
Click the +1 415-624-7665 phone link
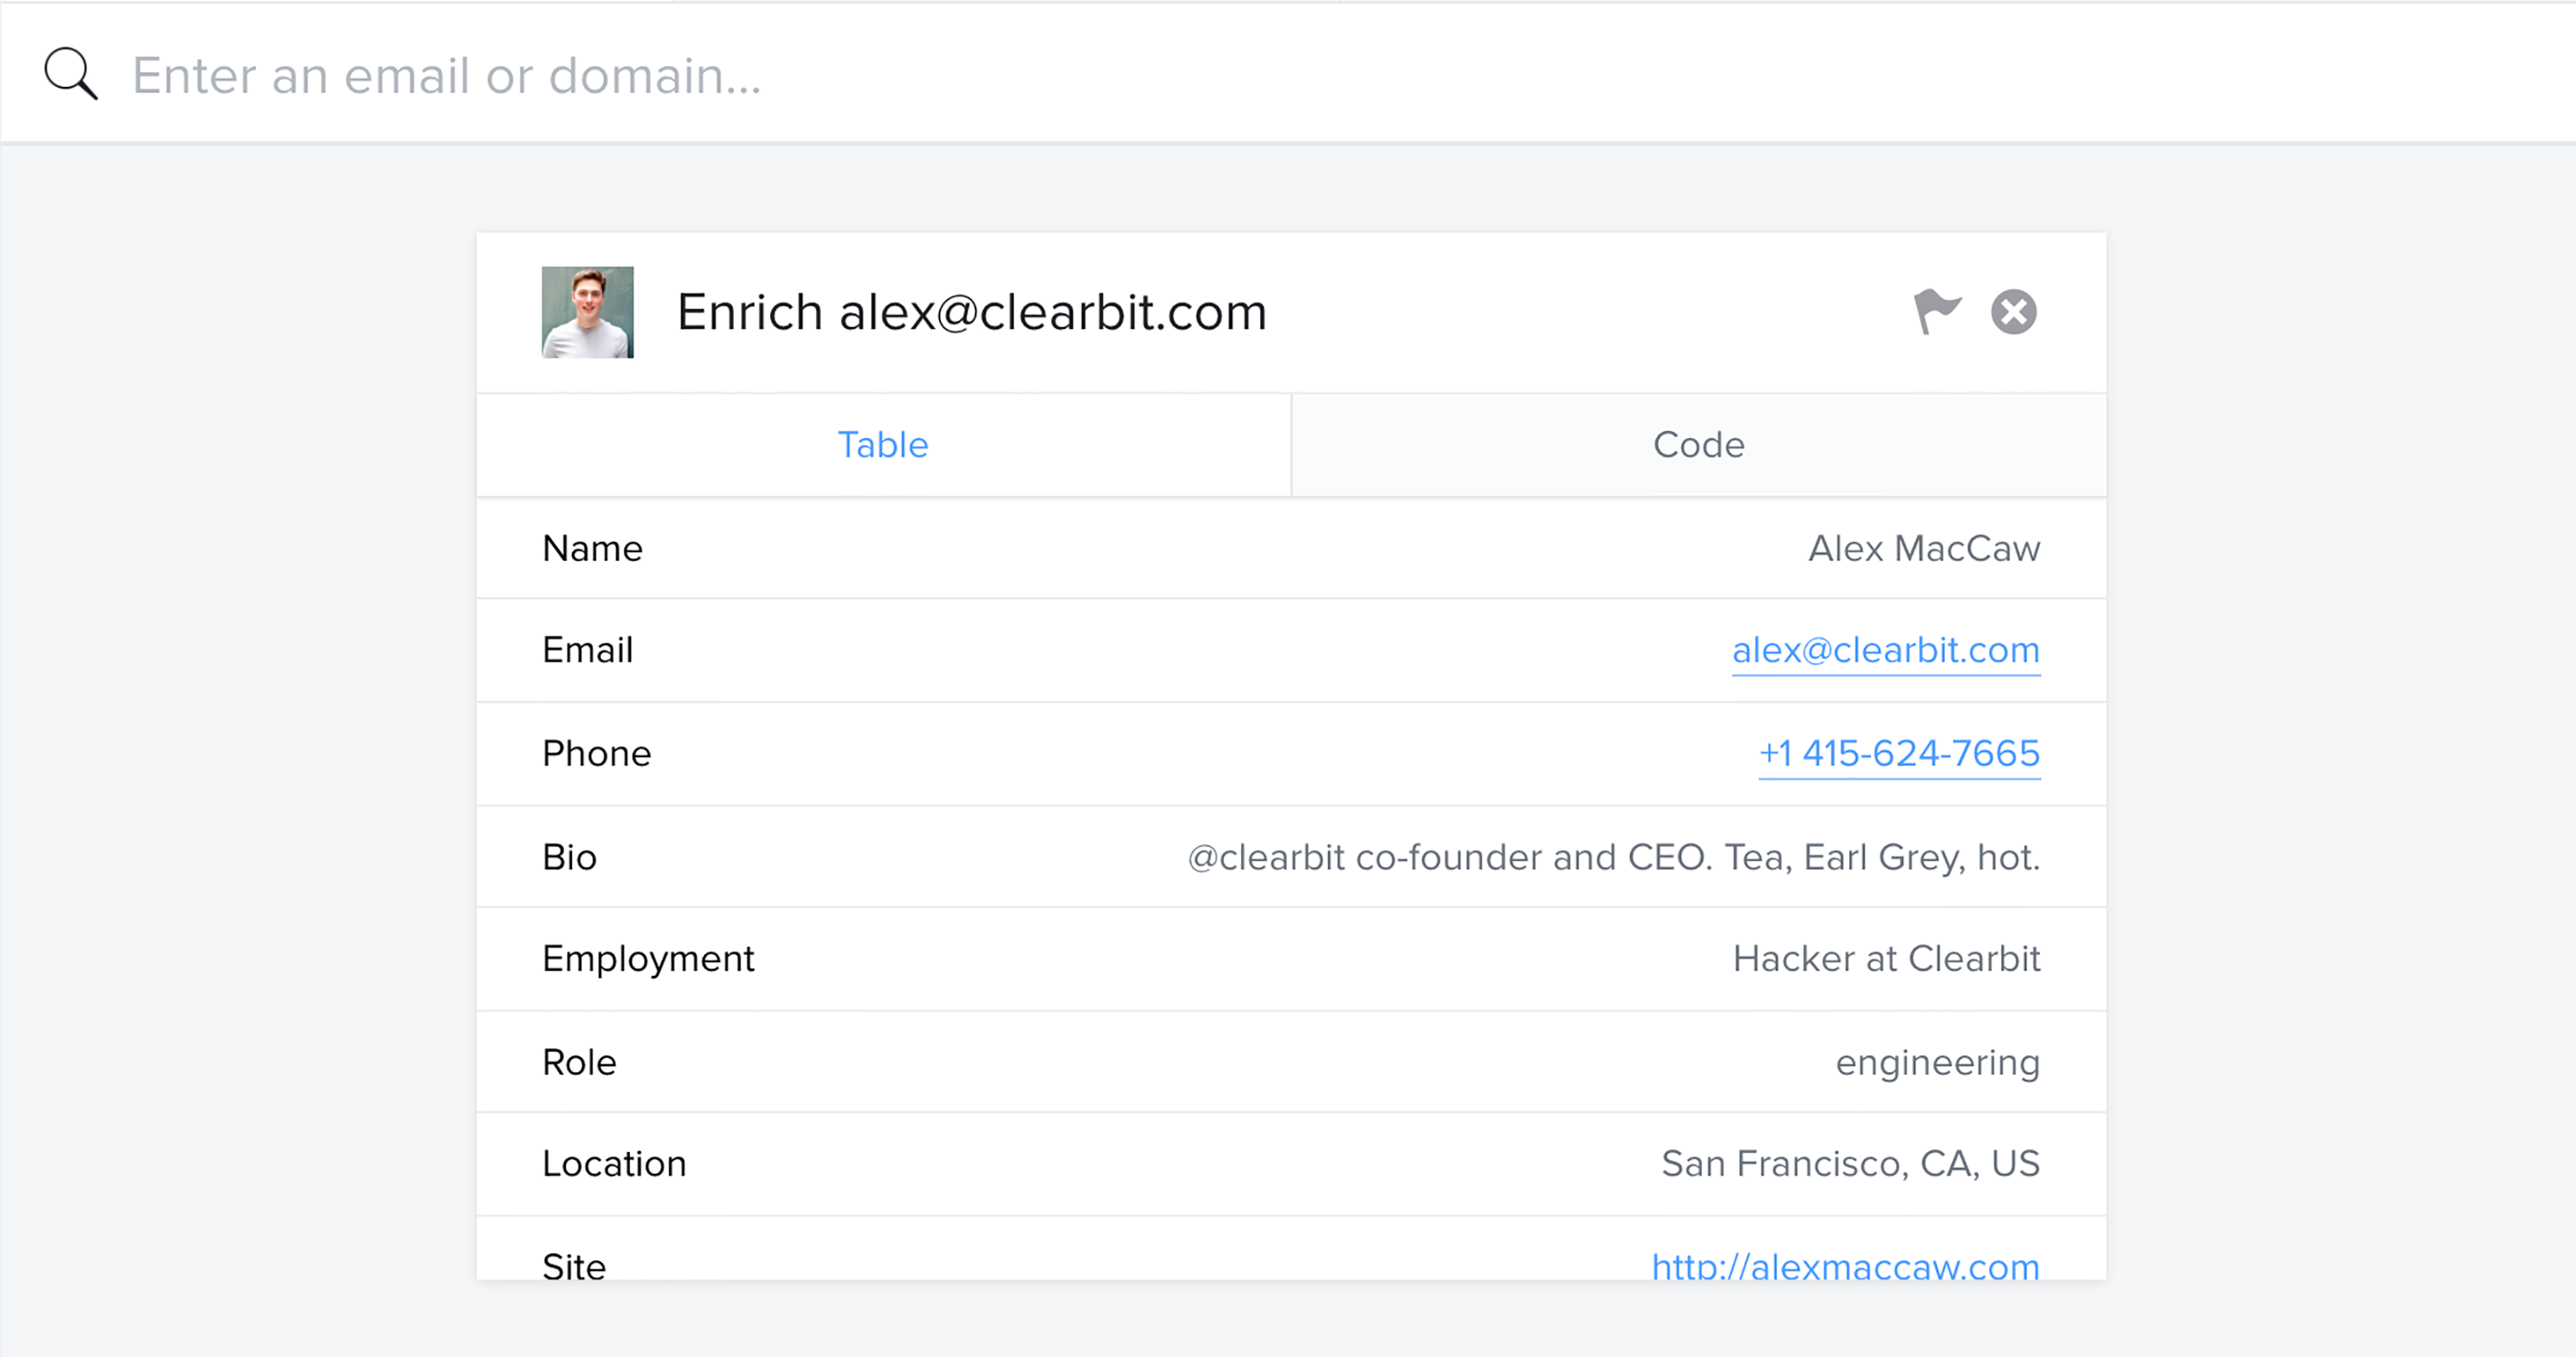click(x=1898, y=753)
